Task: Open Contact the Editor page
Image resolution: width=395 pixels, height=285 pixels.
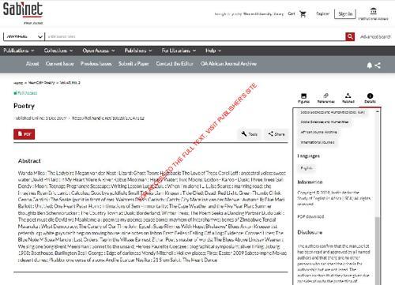Action: click(175, 64)
